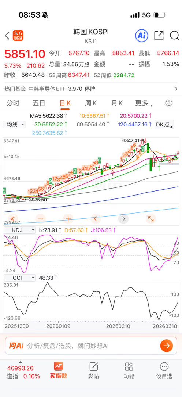
Task: Open search with the magnifier icon
Action: point(174,36)
